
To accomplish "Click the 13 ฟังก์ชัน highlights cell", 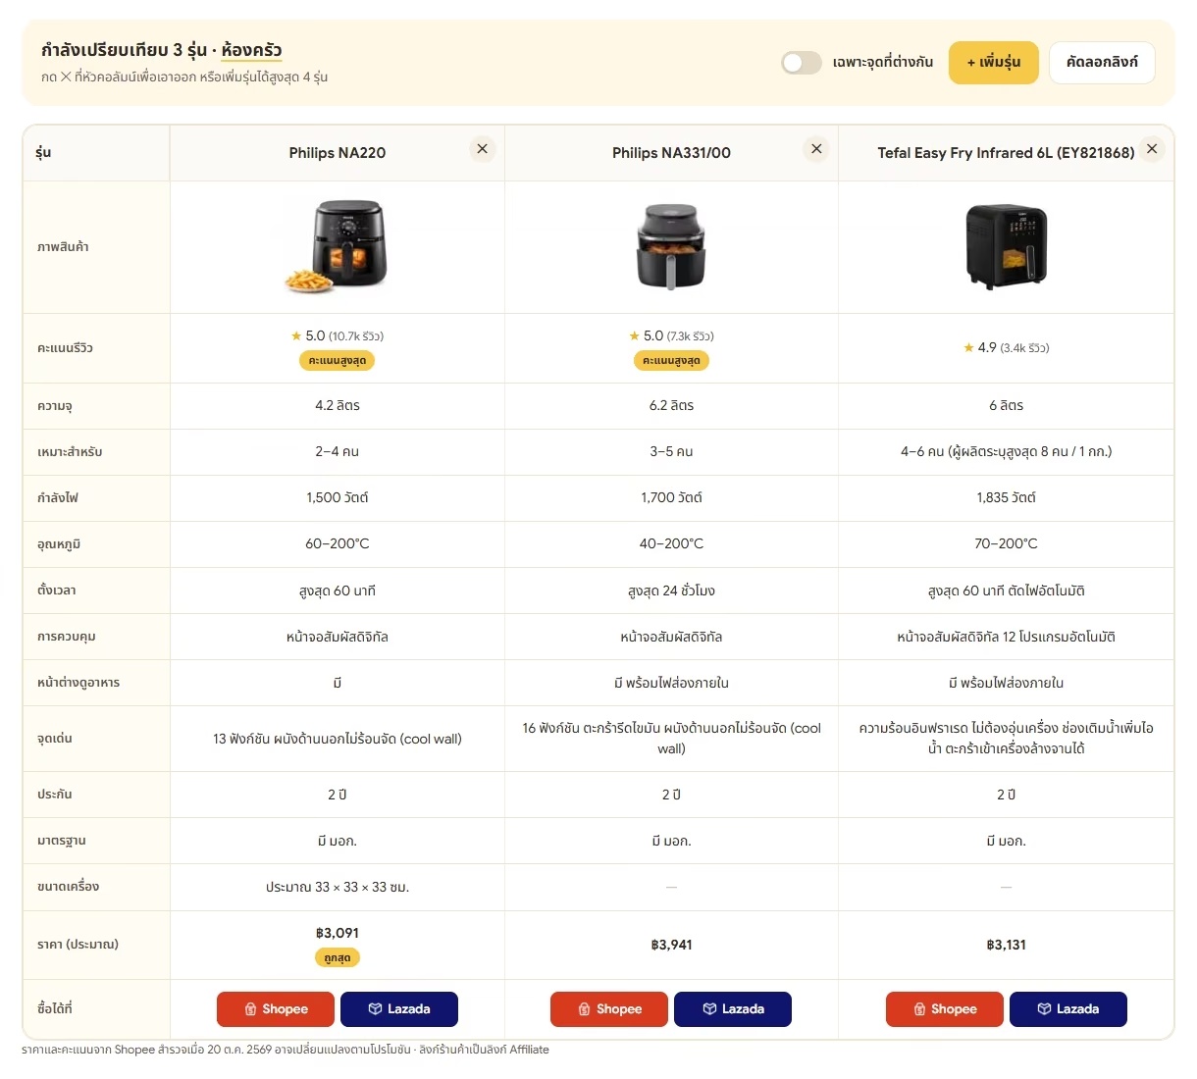I will point(338,739).
